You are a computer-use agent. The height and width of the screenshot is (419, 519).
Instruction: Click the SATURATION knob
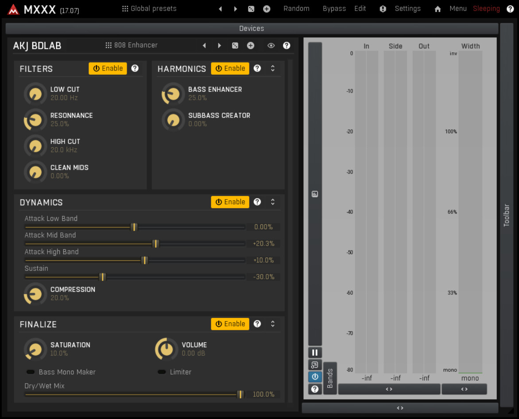[35, 349]
